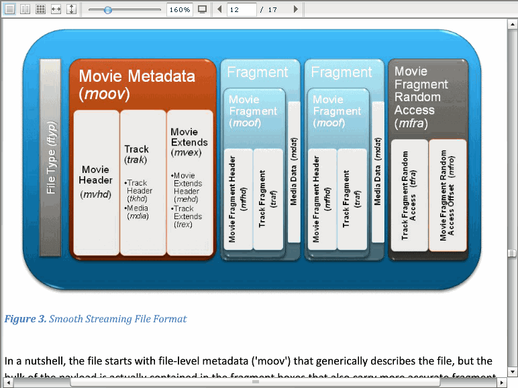Adjust the zoom slider handle
Viewport: 518px width, 388px height.
pyautogui.click(x=108, y=10)
